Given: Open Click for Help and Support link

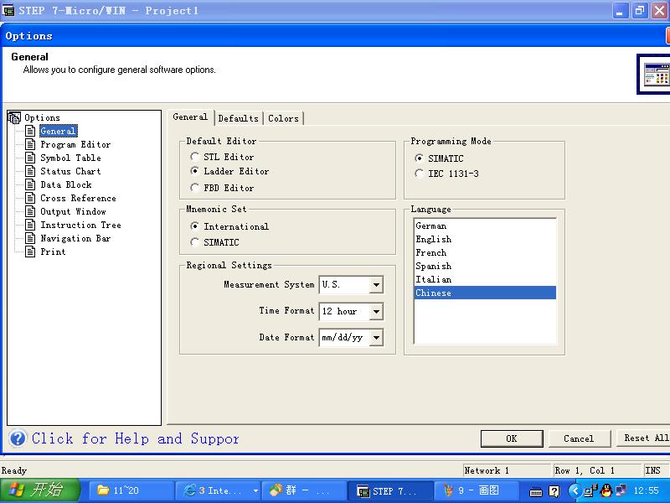Looking at the screenshot, I should [x=136, y=438].
